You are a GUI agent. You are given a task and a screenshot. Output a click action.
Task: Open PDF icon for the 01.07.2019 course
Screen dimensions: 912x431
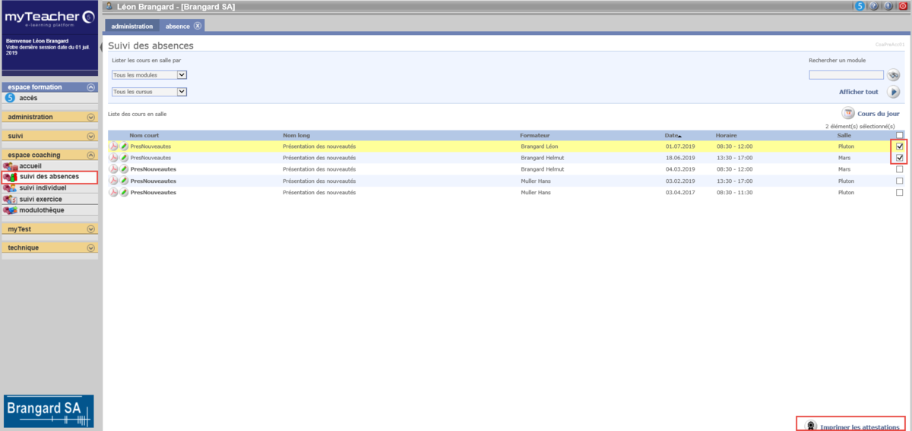[114, 146]
